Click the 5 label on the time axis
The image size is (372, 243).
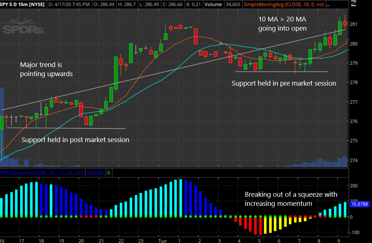point(259,240)
